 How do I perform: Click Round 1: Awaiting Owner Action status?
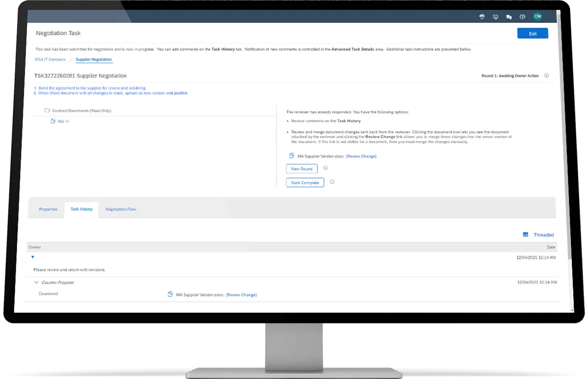[510, 76]
